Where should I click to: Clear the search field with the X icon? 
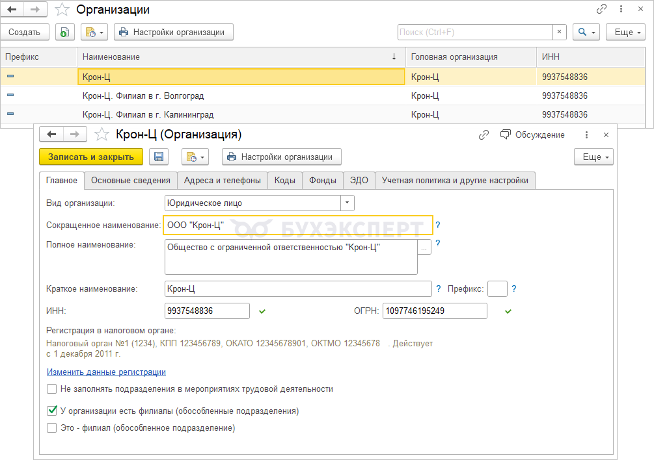coord(560,32)
